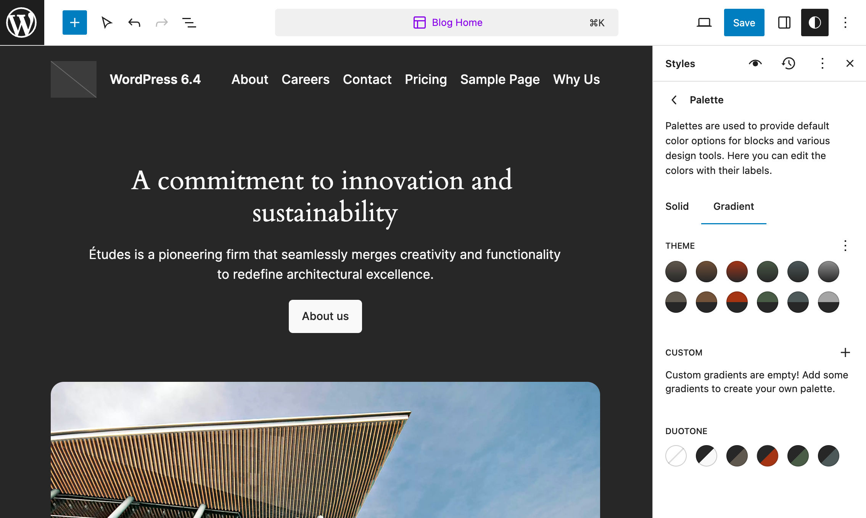Click the undo arrow icon
This screenshot has width=866, height=518.
tap(134, 22)
